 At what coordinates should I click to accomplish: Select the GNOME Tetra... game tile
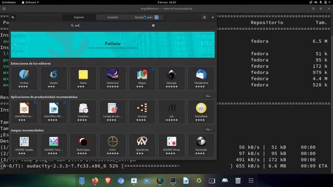(54, 145)
